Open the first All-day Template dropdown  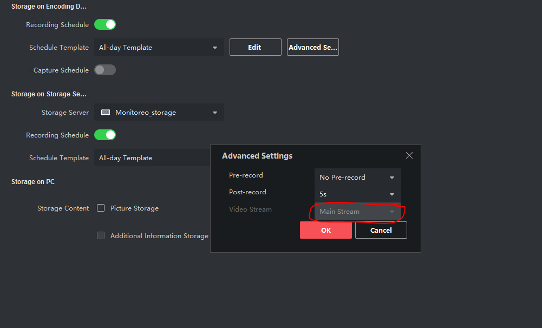click(159, 47)
